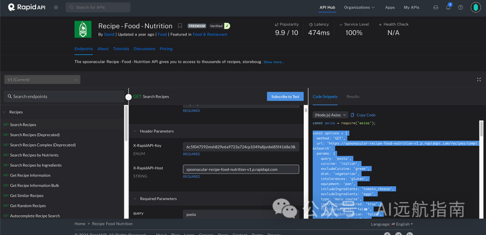Open the API Hub tab

click(327, 8)
